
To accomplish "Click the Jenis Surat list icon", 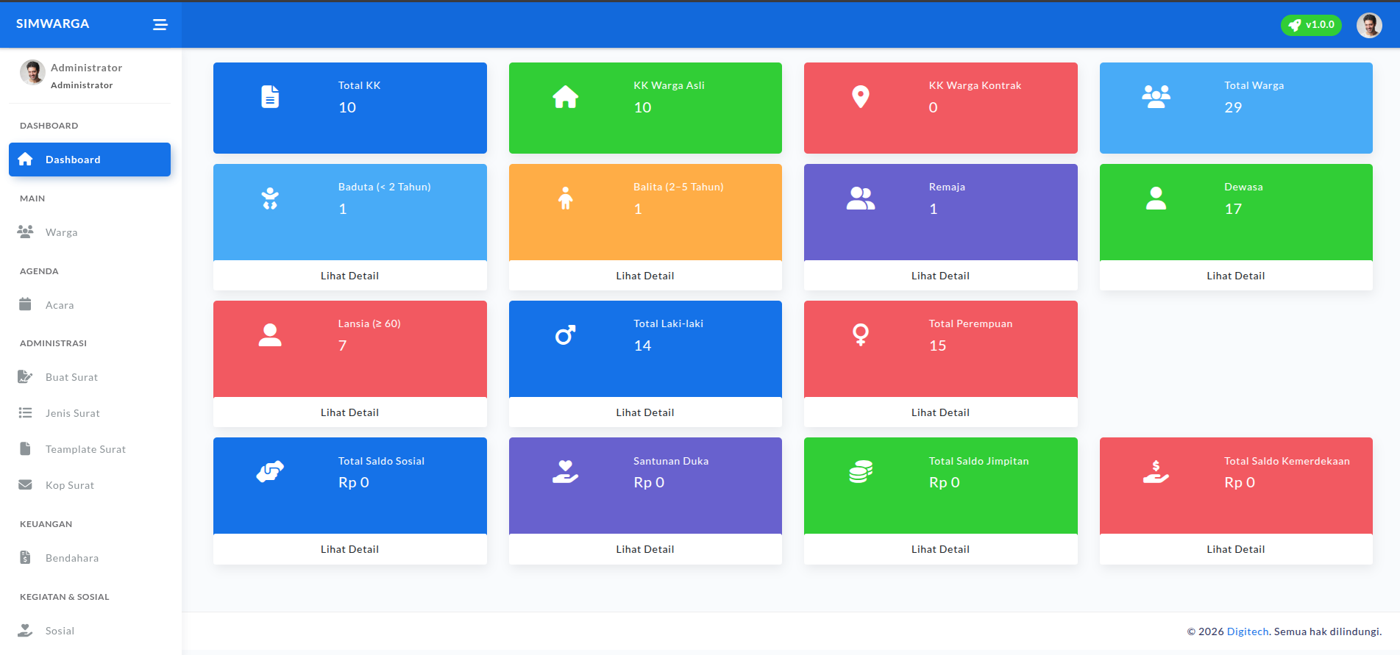I will point(25,413).
